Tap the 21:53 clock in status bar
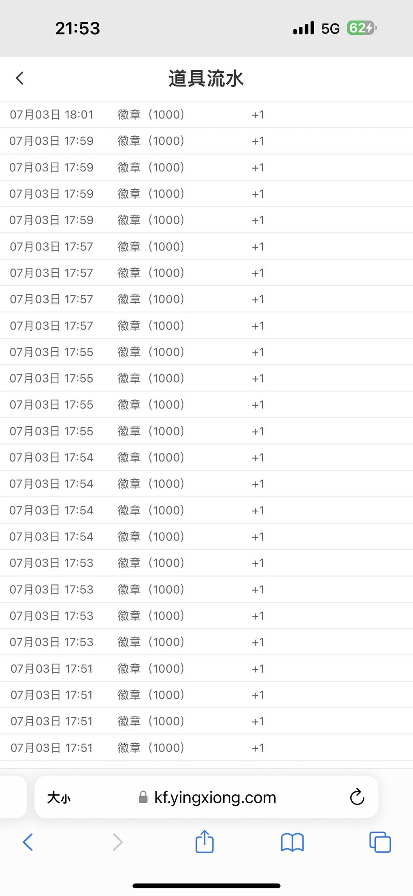 78,28
